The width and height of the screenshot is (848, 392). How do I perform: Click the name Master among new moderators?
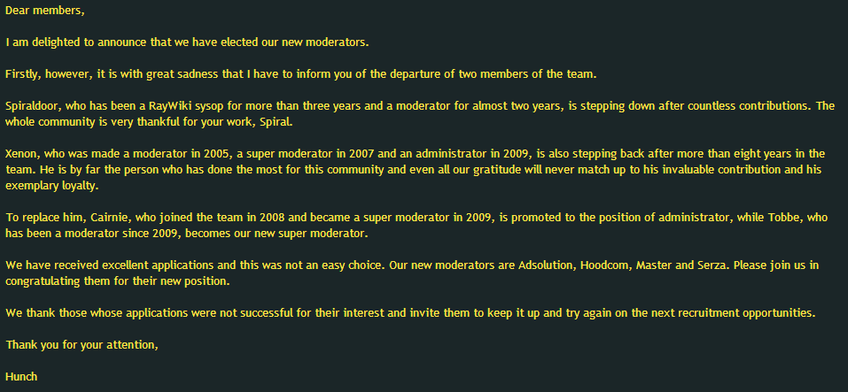point(653,265)
